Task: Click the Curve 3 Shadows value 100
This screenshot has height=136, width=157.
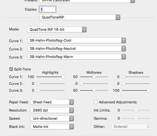Action: [x=116, y=91]
